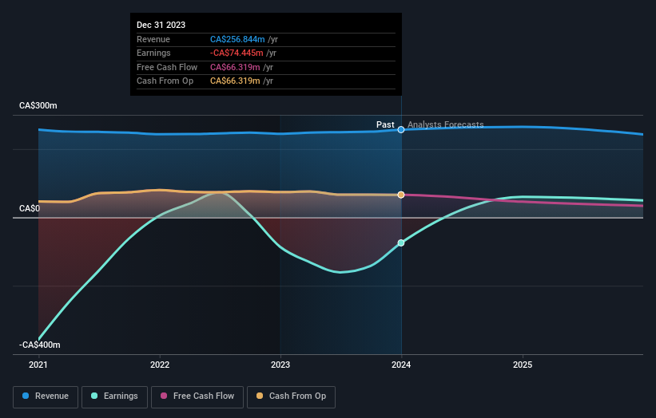Select the 2021 x-axis label
This screenshot has height=418, width=656.
coord(38,365)
